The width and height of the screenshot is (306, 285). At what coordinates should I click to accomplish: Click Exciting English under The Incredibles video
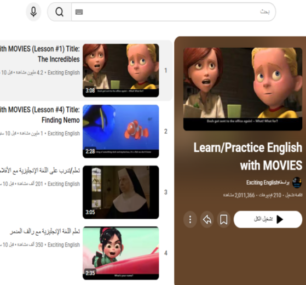click(x=63, y=72)
